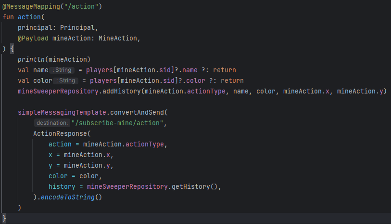This screenshot has width=391, height=224.
Task: Click the convertAndSend method call
Action: pyautogui.click(x=137, y=113)
